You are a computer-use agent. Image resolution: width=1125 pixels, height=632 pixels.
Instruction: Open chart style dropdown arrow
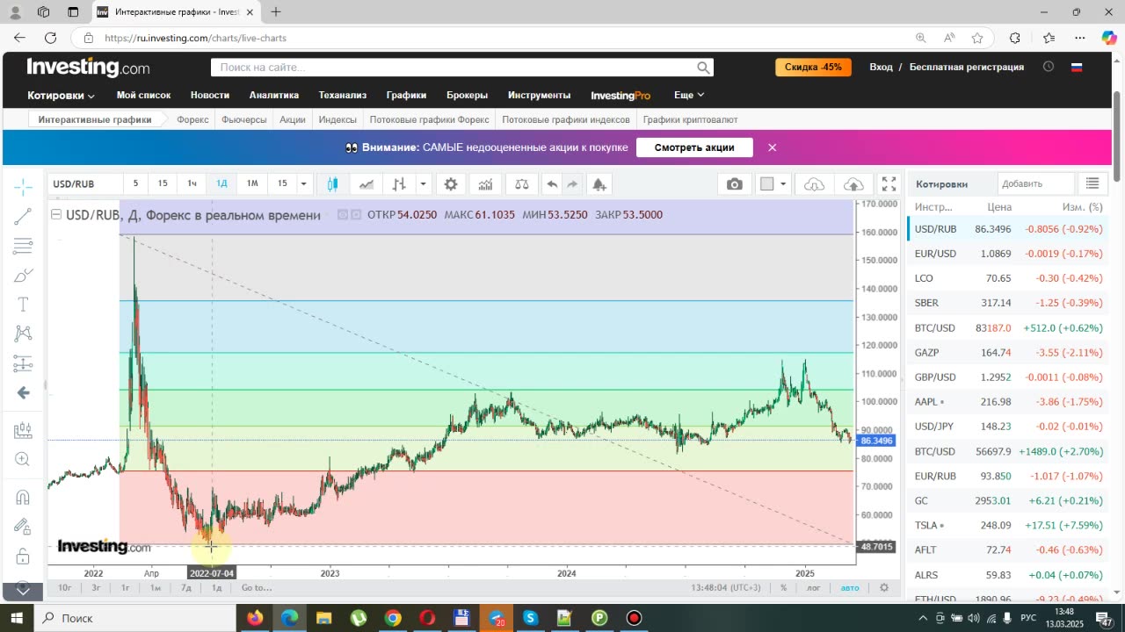click(423, 184)
